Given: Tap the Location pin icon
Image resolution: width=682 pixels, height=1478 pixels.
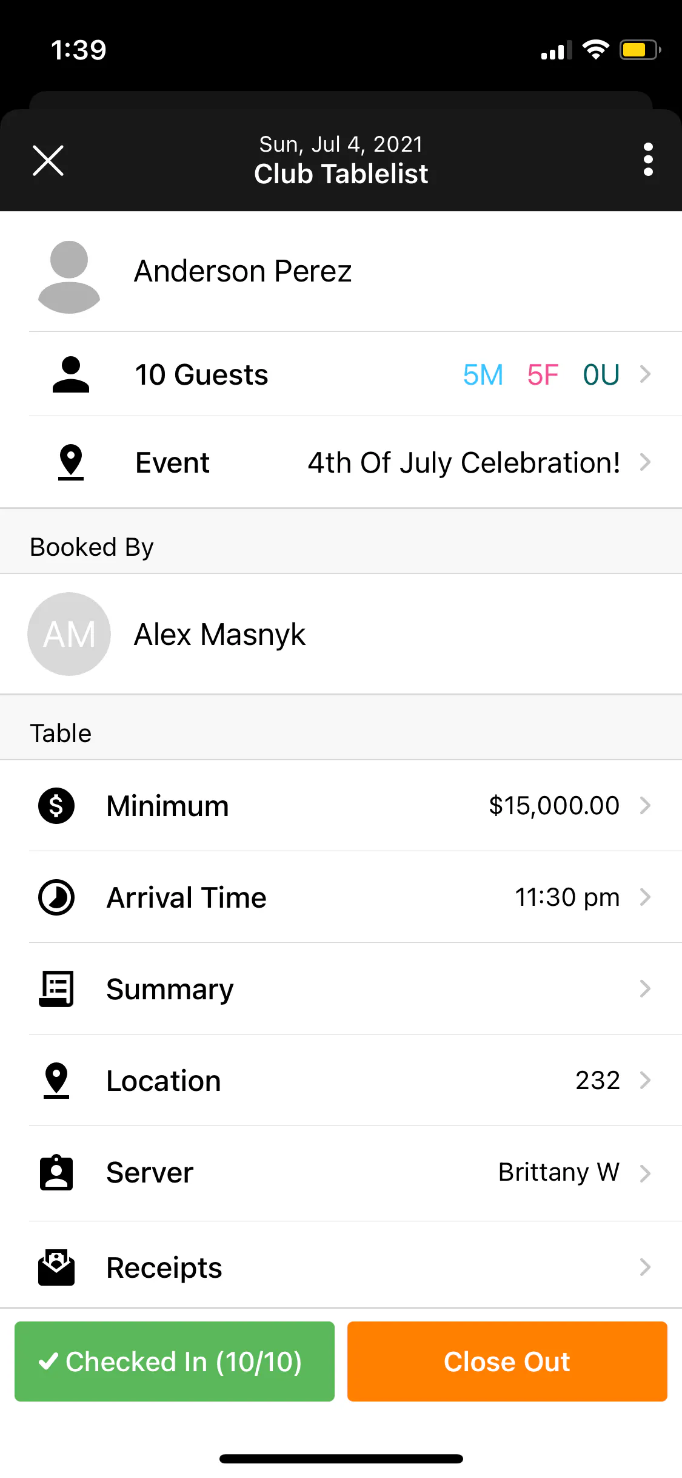Looking at the screenshot, I should point(56,1081).
